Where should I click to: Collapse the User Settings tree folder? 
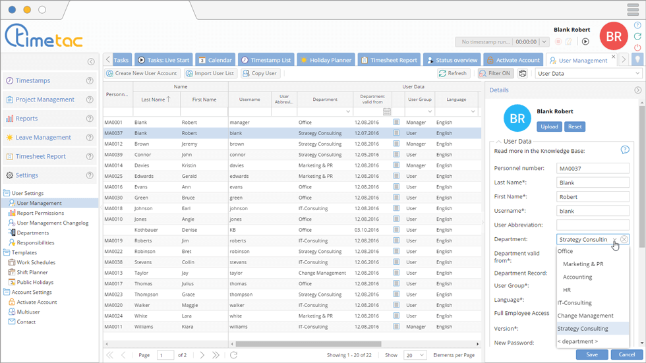(x=7, y=193)
